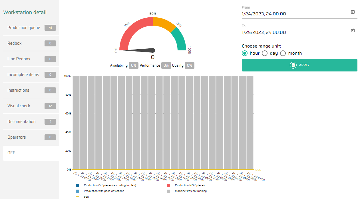Select the month range unit
Viewport: 364px width, 199px height.
(283, 53)
